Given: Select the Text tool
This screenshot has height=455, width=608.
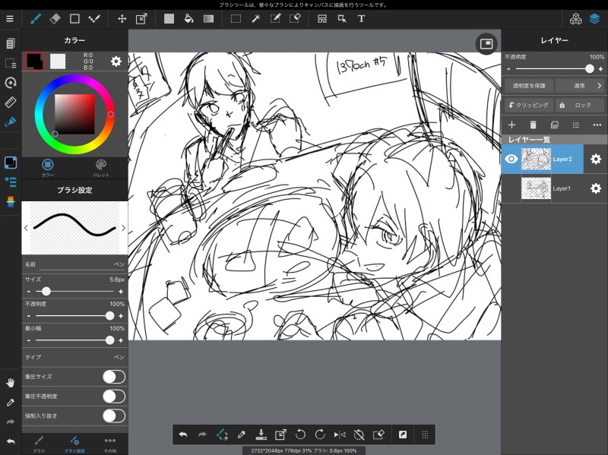Looking at the screenshot, I should [x=361, y=18].
